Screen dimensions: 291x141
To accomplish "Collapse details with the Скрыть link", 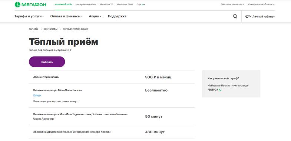I will (37, 95).
